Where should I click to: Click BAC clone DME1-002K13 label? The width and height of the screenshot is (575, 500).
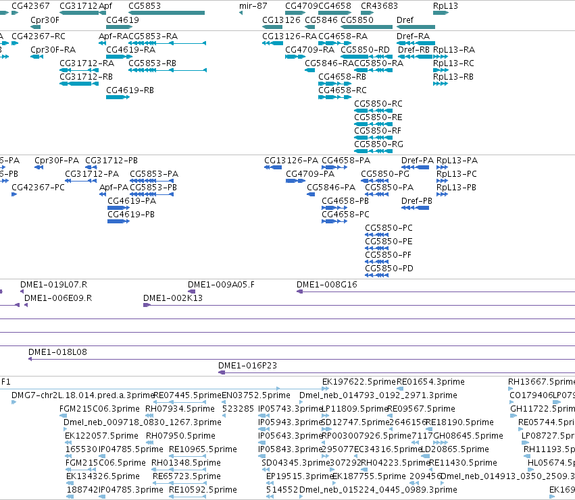[x=173, y=298]
